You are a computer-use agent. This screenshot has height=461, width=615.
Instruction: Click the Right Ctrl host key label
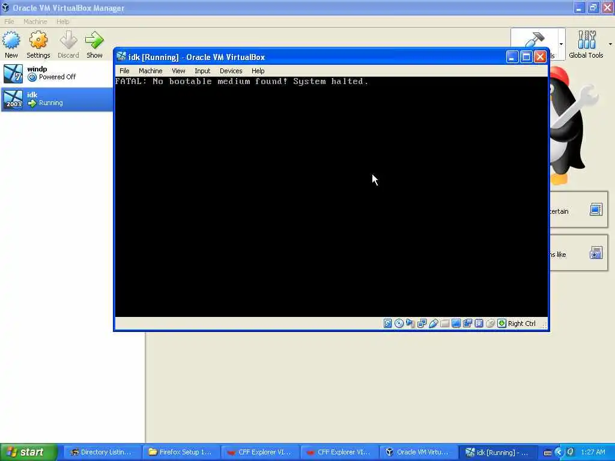click(521, 324)
